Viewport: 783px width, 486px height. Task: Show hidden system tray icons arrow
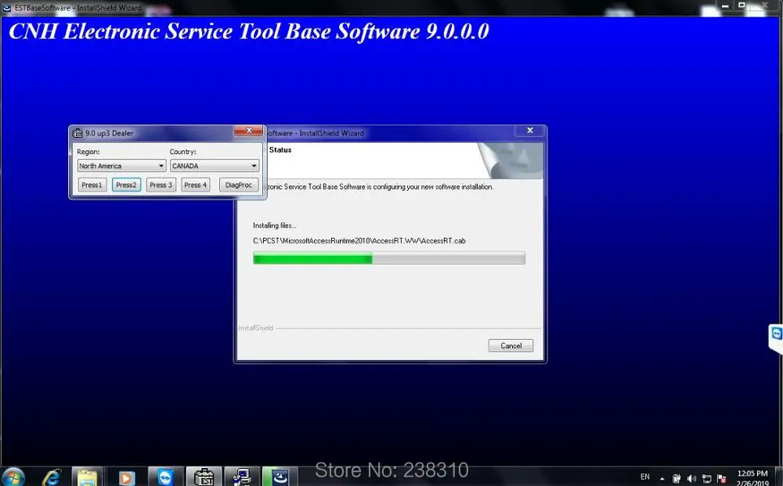pos(662,478)
